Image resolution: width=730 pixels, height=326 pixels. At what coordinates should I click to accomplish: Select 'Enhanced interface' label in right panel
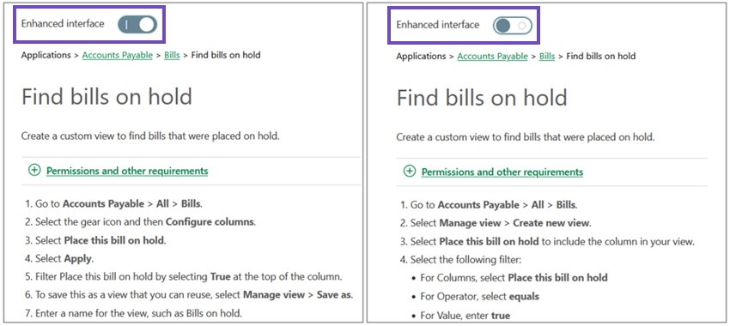pyautogui.click(x=438, y=25)
